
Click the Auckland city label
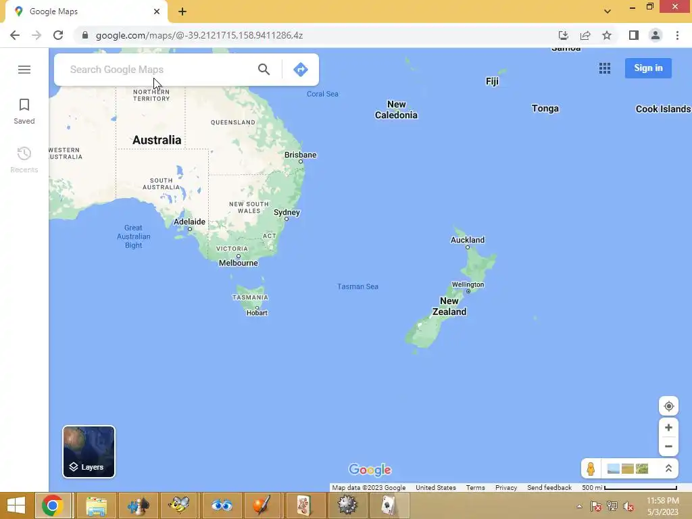click(468, 240)
